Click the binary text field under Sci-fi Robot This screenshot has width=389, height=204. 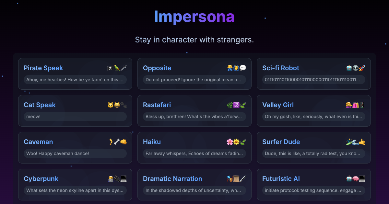tap(313, 80)
